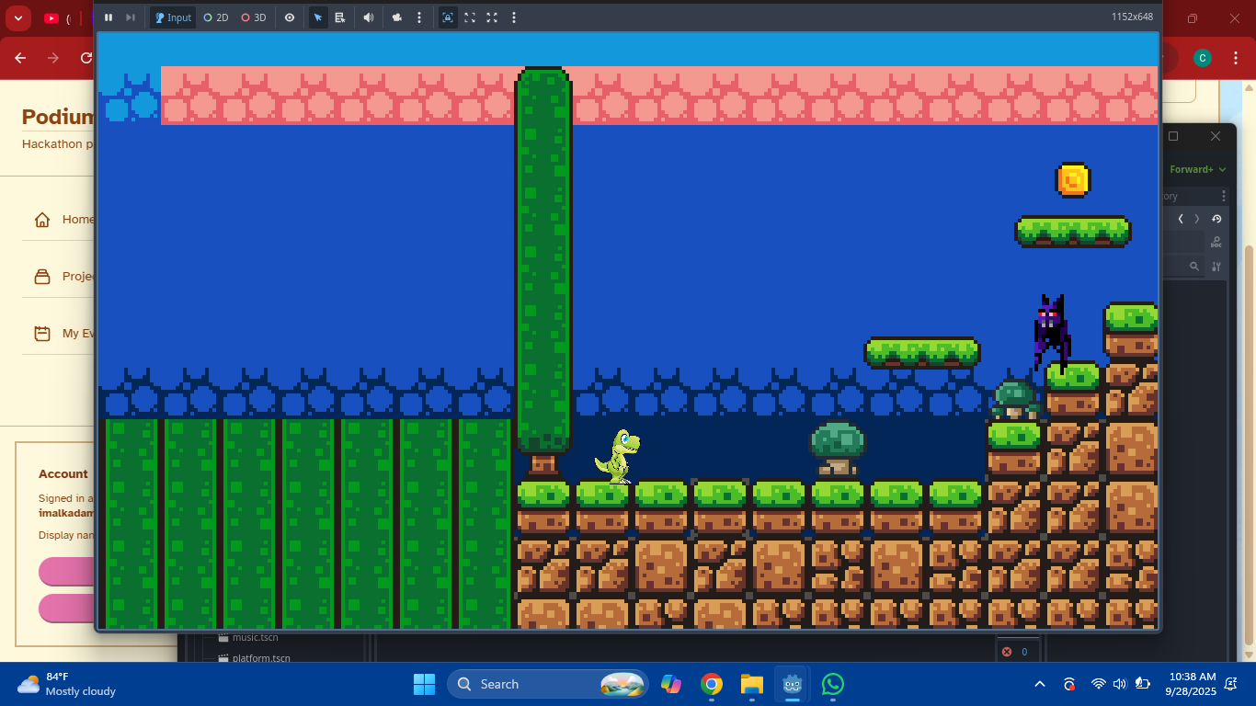Toggle selection visibility eye icon

coord(290,17)
